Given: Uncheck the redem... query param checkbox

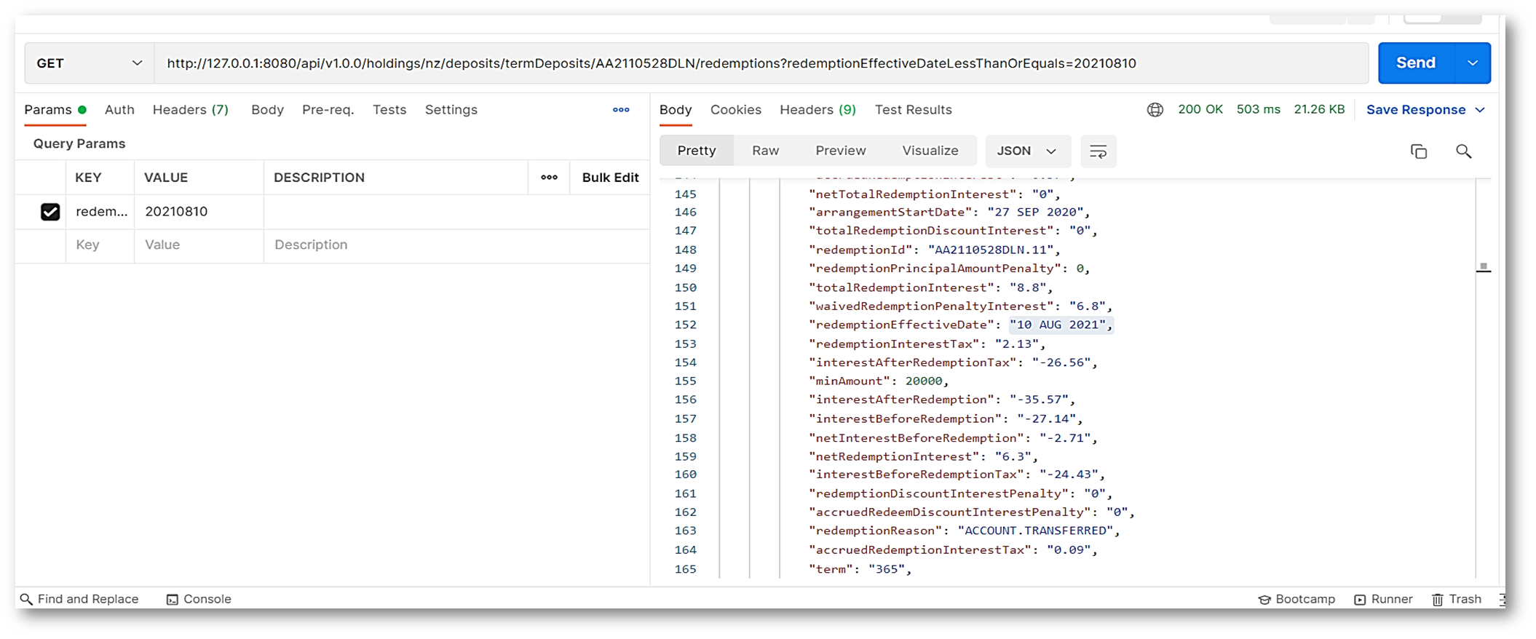Looking at the screenshot, I should pyautogui.click(x=50, y=212).
